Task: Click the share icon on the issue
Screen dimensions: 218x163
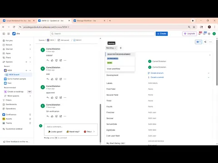Action: [205, 42]
